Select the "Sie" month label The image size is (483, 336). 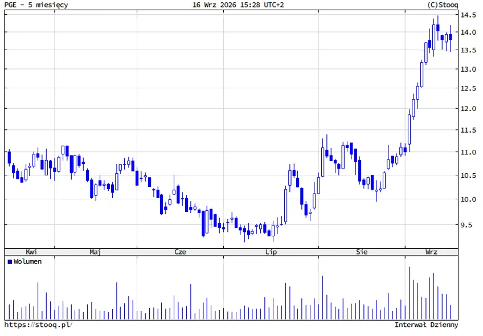tap(362, 252)
